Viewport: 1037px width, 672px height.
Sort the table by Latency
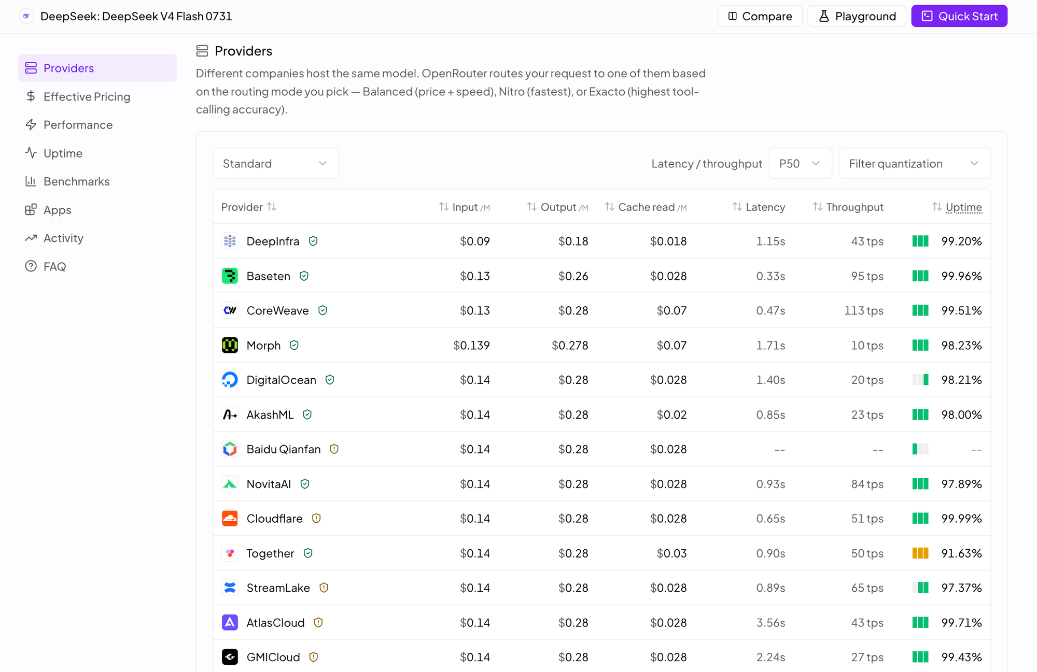pyautogui.click(x=759, y=207)
